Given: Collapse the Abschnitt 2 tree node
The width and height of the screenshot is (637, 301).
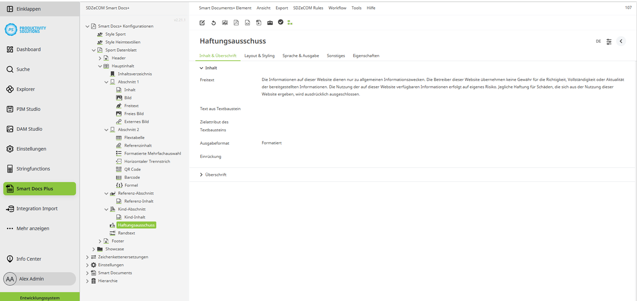Looking at the screenshot, I should pos(107,129).
